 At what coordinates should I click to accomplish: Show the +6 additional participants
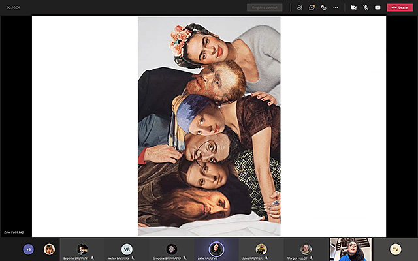29,249
